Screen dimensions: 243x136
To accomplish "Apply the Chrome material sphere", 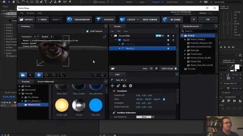I will [79, 105].
